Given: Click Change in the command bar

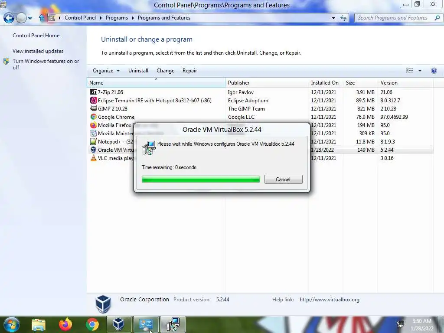Looking at the screenshot, I should (165, 71).
